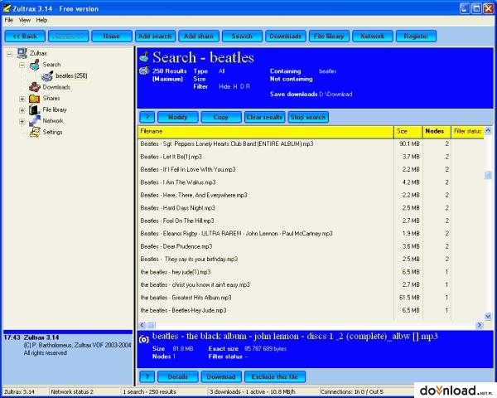Click the 'Add share' toolbar button
This screenshot has width=497, height=398.
[199, 36]
